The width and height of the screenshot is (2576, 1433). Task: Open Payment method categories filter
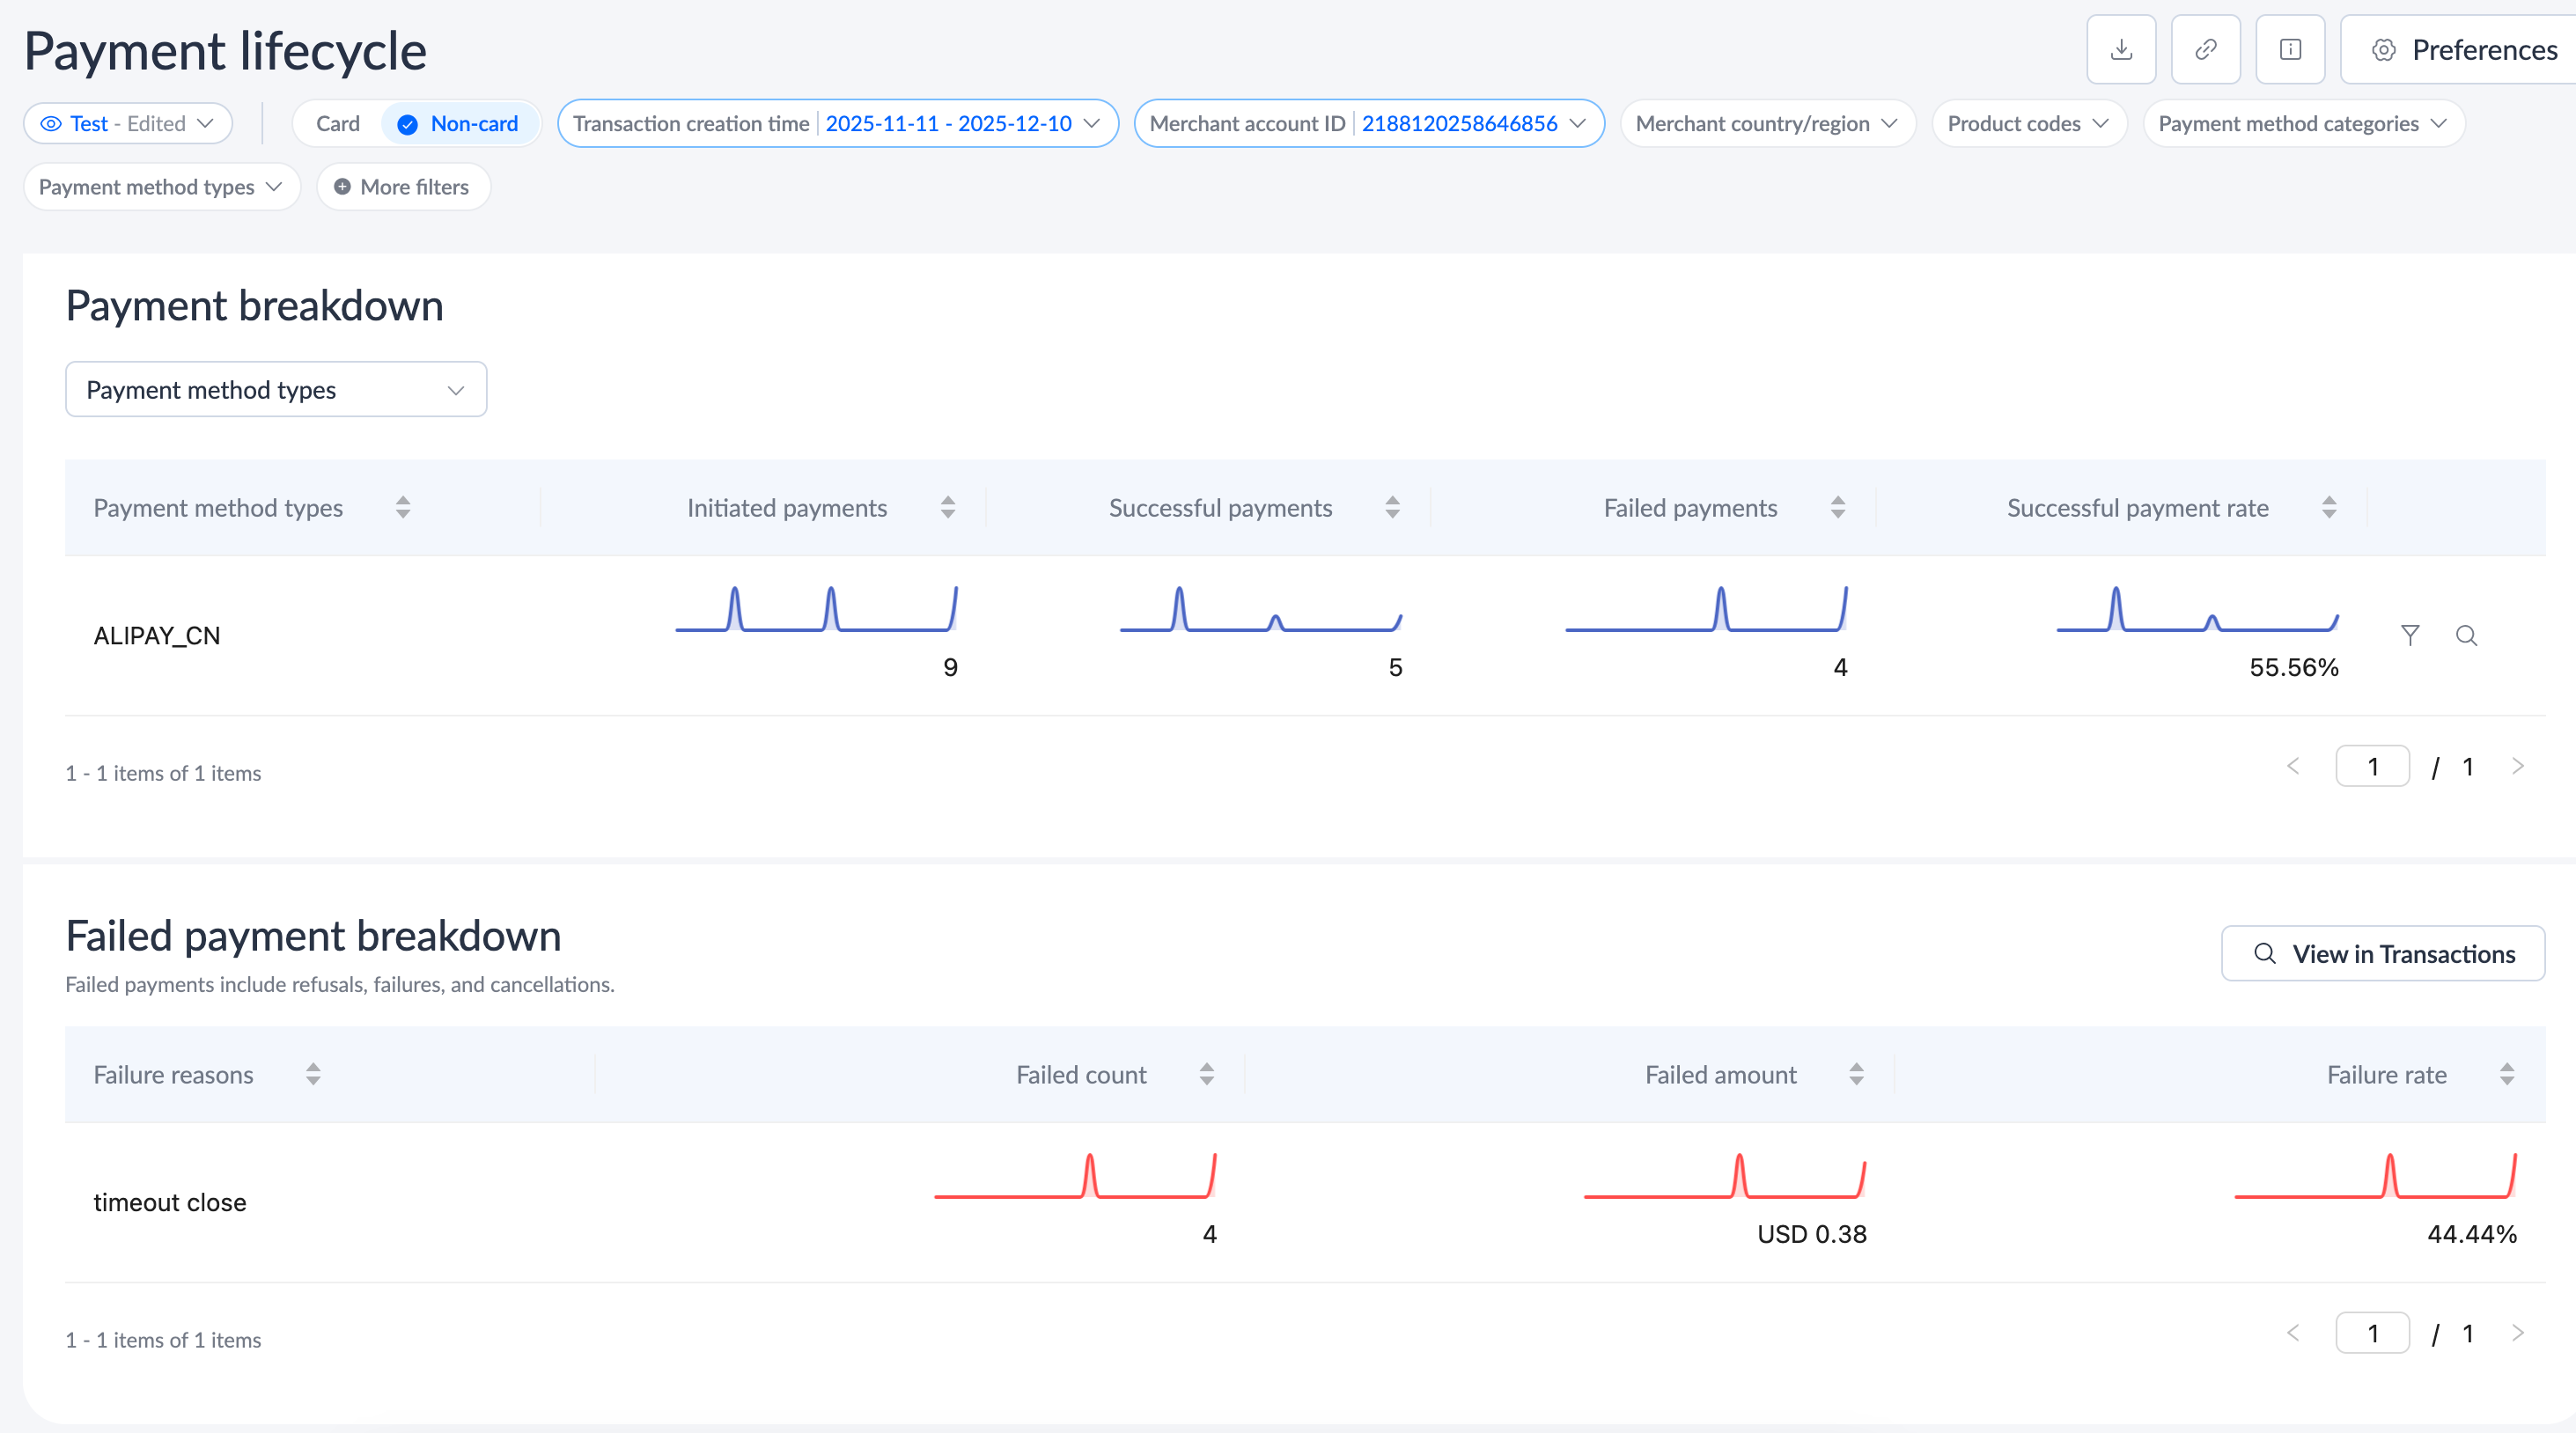coord(2302,124)
